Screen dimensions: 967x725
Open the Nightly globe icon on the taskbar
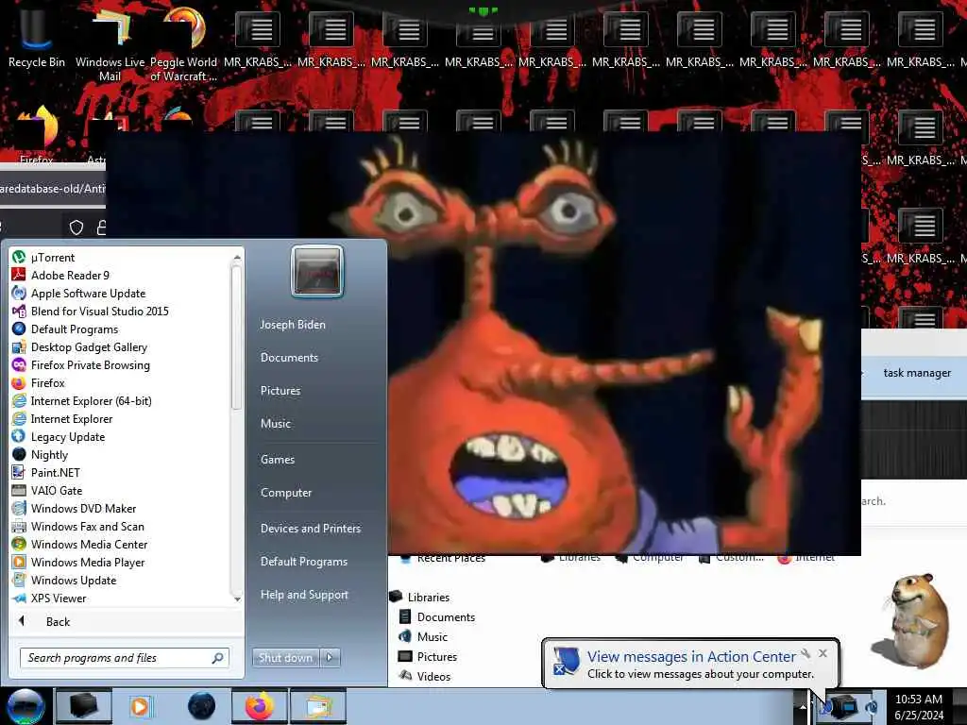(x=201, y=706)
